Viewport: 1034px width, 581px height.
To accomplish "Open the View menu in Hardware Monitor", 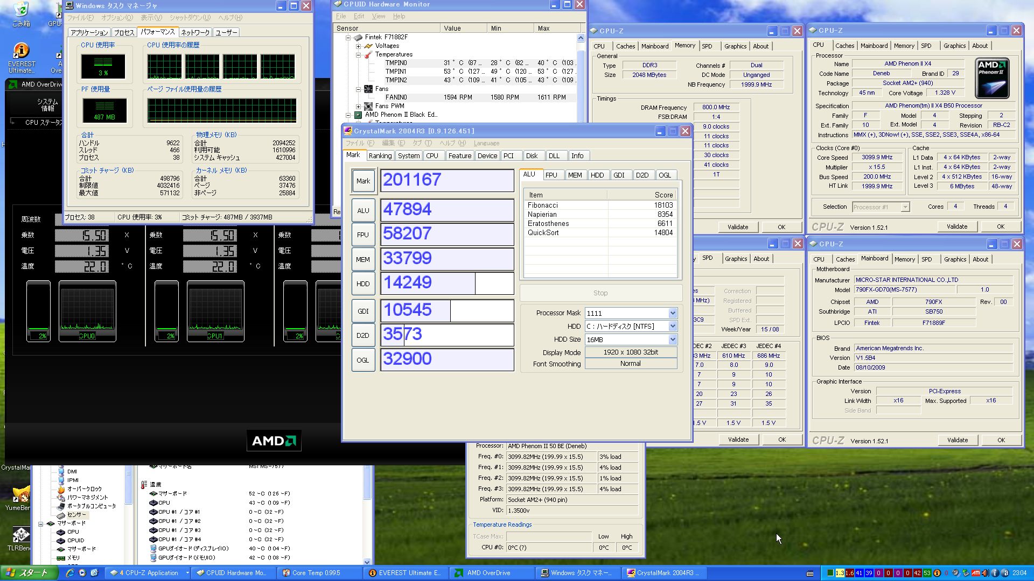I will 379,16.
